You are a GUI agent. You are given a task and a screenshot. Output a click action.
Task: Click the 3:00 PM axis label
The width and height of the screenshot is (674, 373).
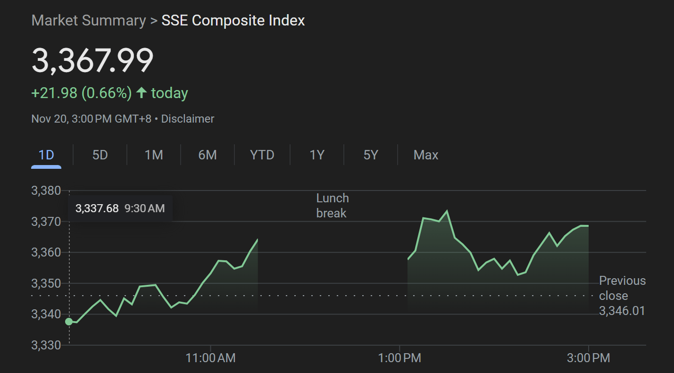point(588,358)
